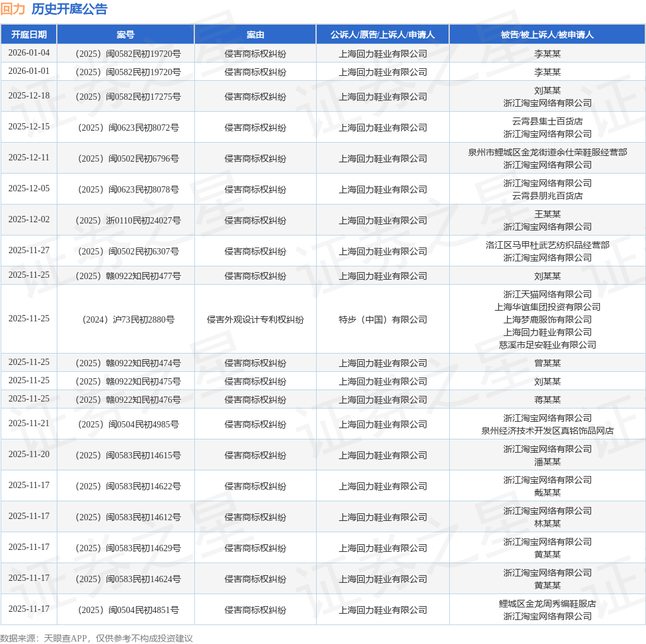Select case number (2025)赣0922知民初475号
The height and width of the screenshot is (644, 646).
point(128,381)
